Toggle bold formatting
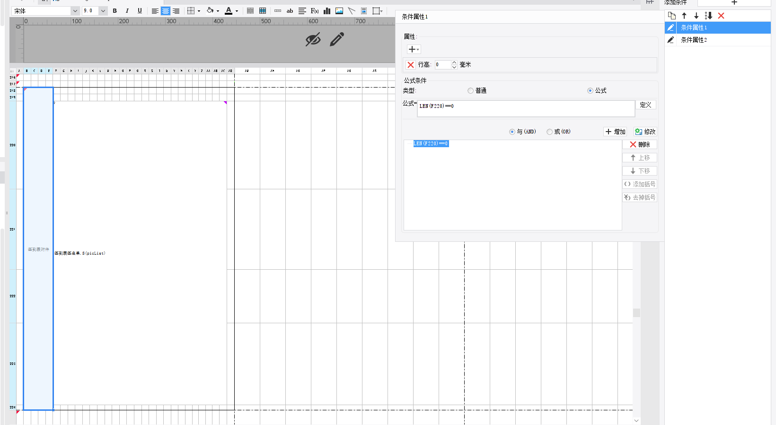This screenshot has width=776, height=425. pos(115,11)
